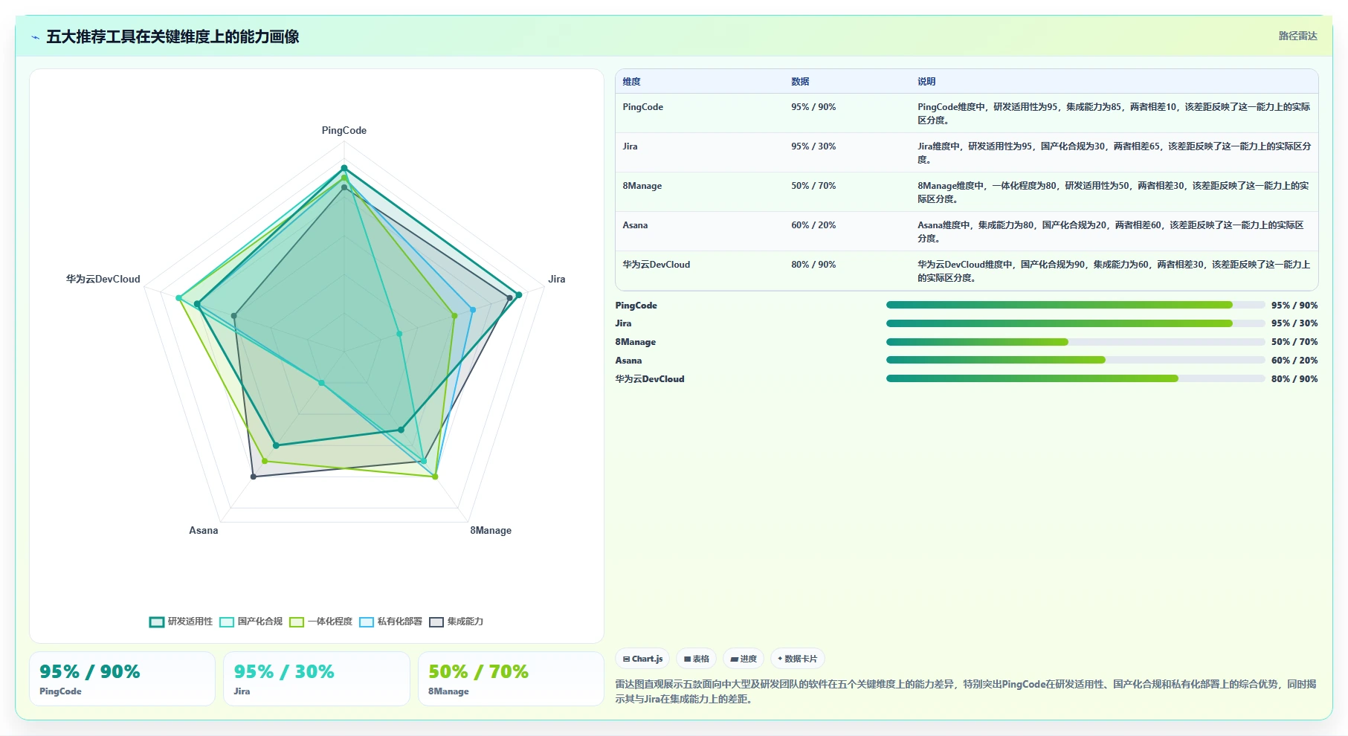Click the 华为云DevCloud label beside its progress bar
Viewport: 1348px width, 736px height.
[650, 379]
